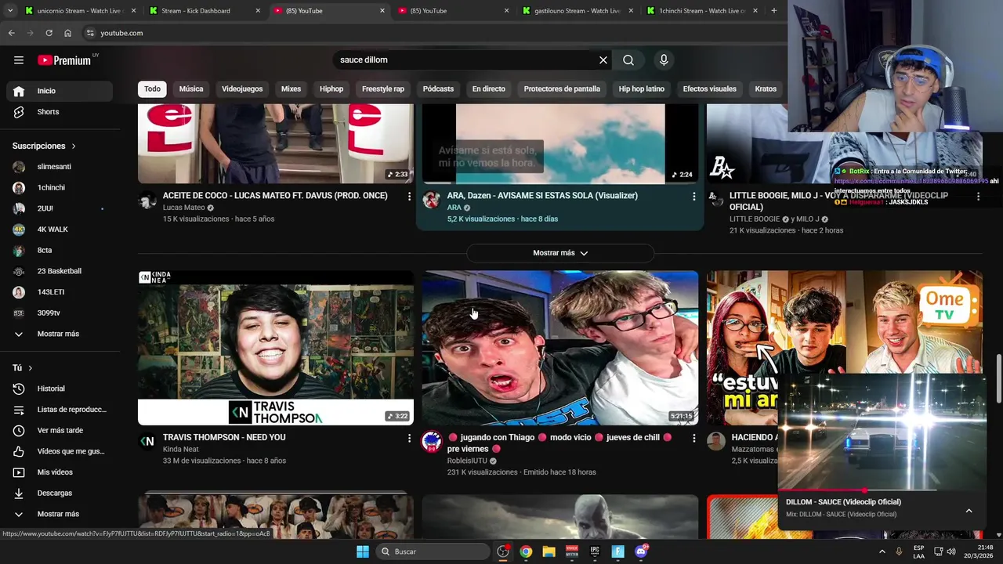Seek in the miniplayer progress bar
The height and width of the screenshot is (564, 1003).
pyautogui.click(x=882, y=490)
